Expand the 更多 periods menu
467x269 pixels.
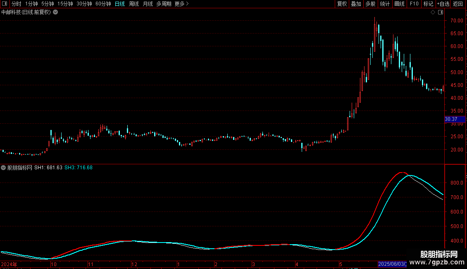181,4
